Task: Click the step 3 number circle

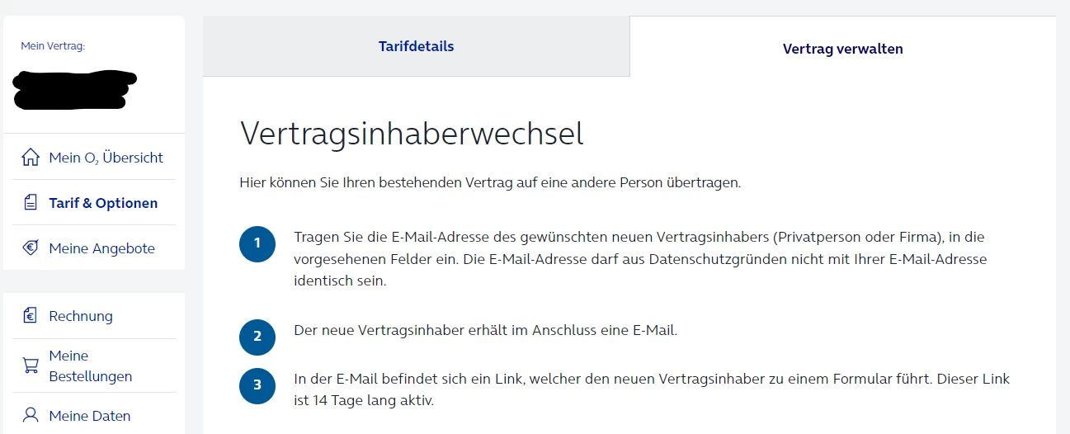Action: pyautogui.click(x=257, y=385)
